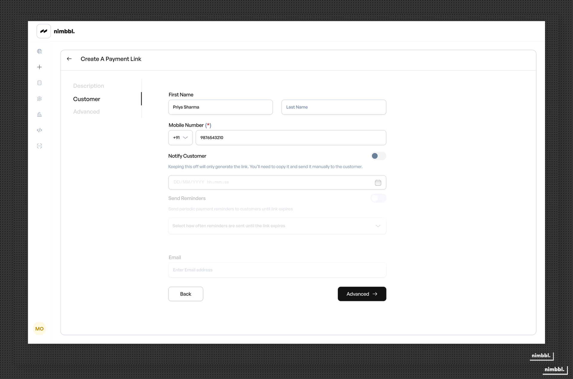
Task: Turn on Send Reminders
Action: 378,198
